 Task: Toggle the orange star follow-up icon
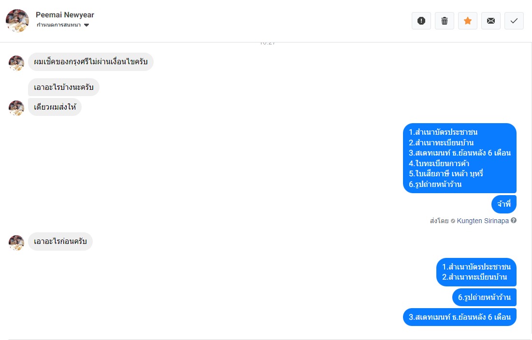[468, 21]
